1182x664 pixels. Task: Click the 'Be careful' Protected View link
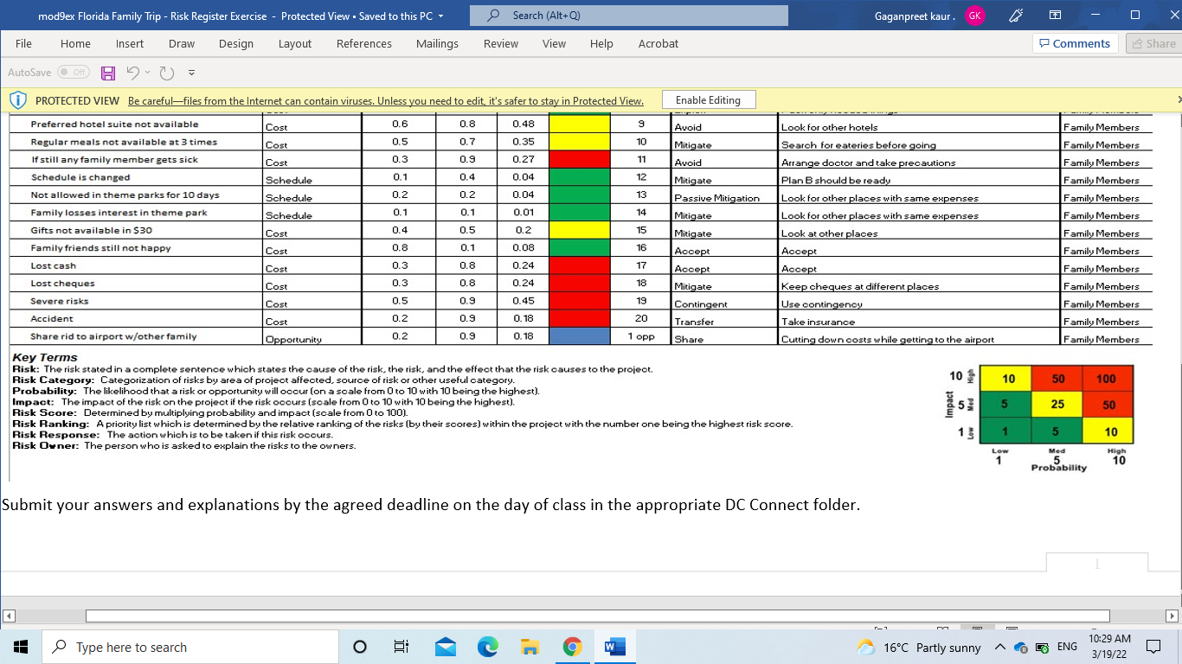tap(386, 101)
